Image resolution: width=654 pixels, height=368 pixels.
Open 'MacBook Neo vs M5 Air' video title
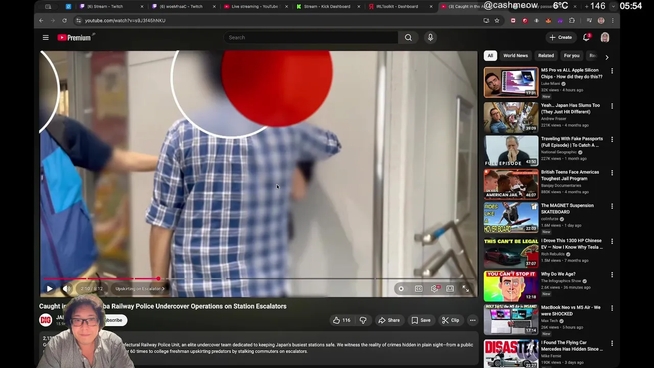pyautogui.click(x=571, y=311)
